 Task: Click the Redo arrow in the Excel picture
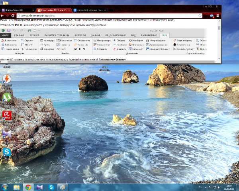pyautogui.click(x=22, y=31)
